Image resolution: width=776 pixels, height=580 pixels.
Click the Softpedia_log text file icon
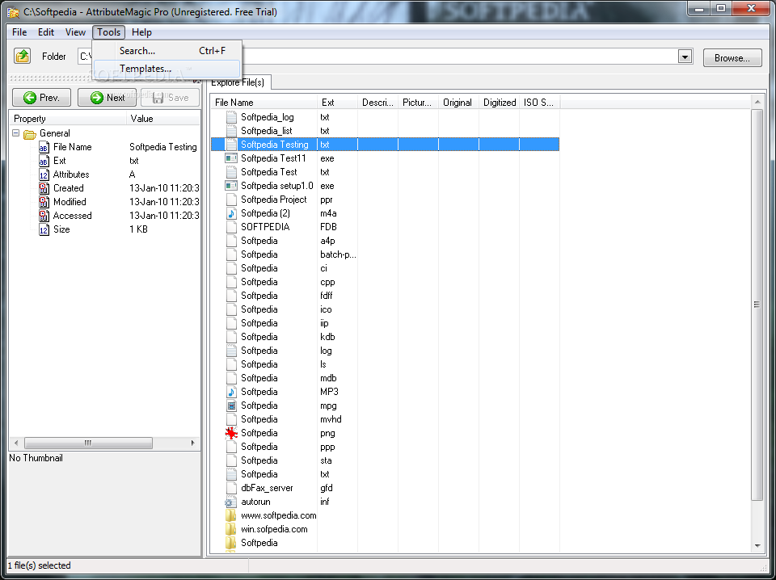231,117
